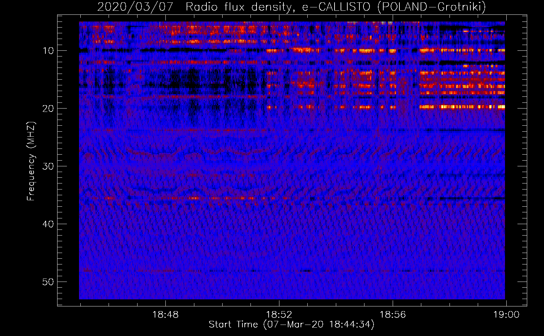
Task: Click the 18:56 time tick label
Action: coord(393,315)
